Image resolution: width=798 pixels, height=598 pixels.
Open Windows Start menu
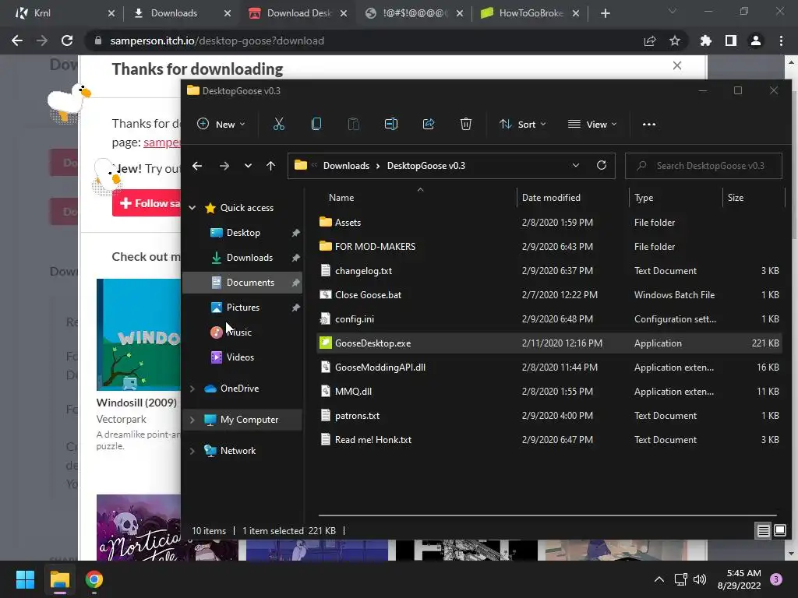pos(25,579)
